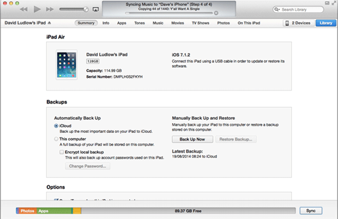This screenshot has height=219, width=338.
Task: Click the rewind previous track button
Action: [x=23, y=9]
